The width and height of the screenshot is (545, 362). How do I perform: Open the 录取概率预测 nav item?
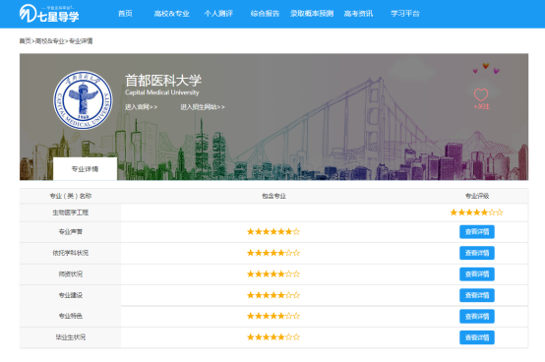pos(312,14)
